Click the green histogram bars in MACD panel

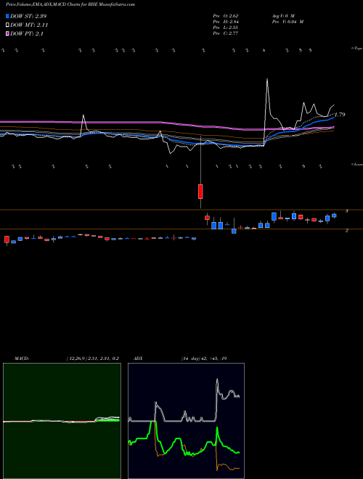107,420
